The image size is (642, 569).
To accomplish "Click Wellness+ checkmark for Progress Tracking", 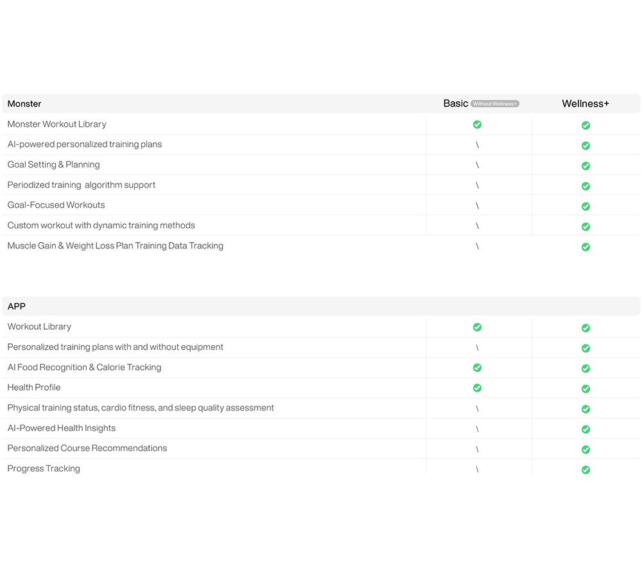I will (586, 470).
